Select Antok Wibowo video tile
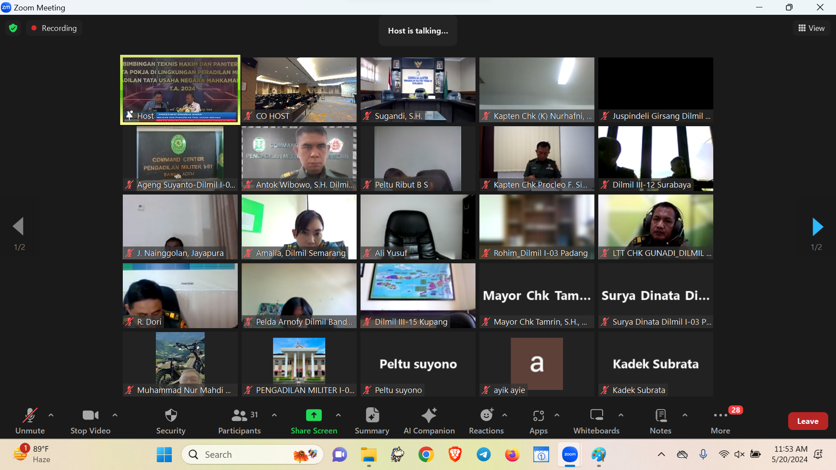 299,158
